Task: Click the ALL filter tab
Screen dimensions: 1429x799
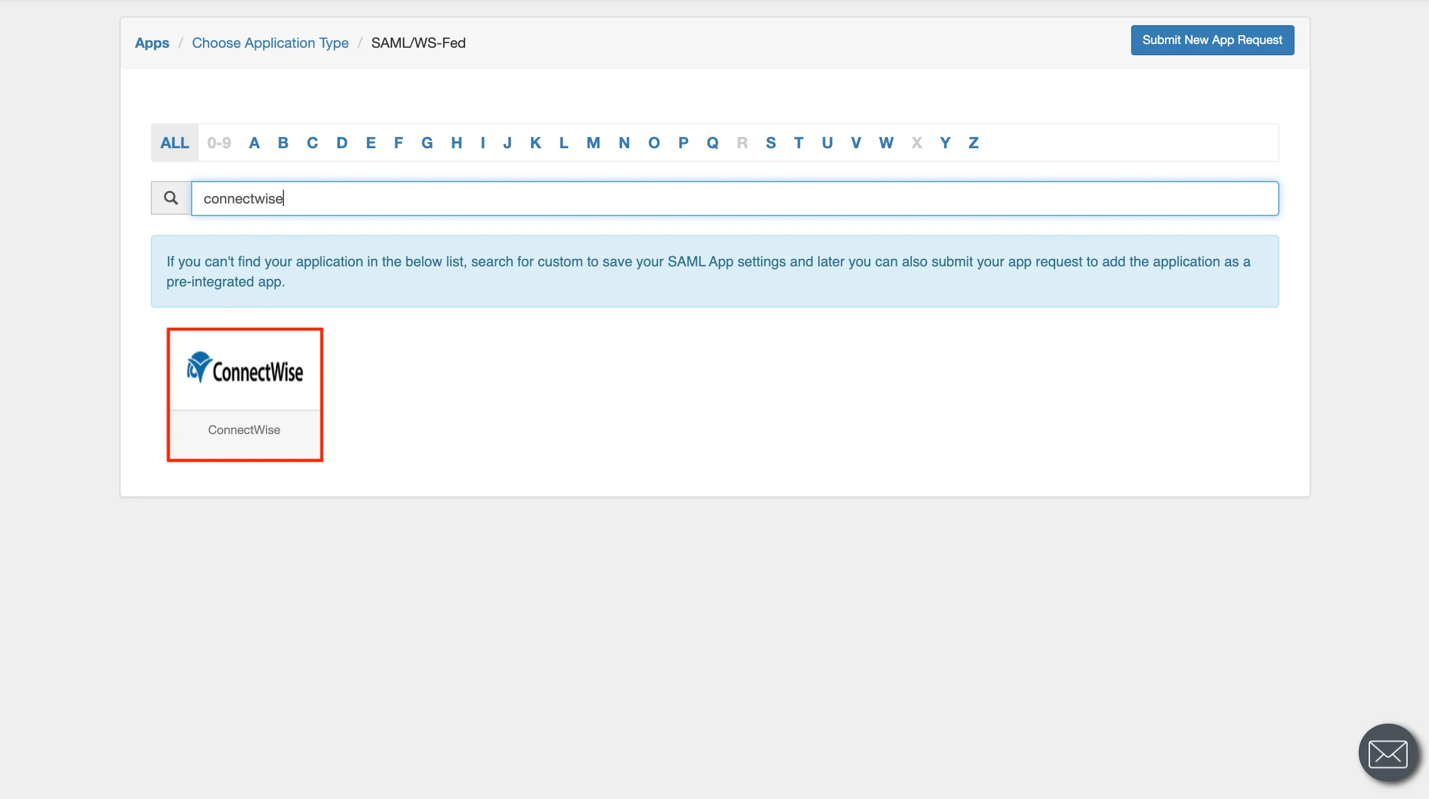Action: 175,143
